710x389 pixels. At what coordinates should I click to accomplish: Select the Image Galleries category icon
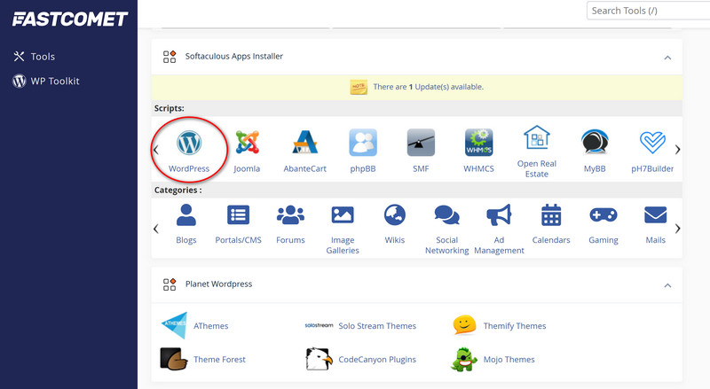[x=343, y=214]
